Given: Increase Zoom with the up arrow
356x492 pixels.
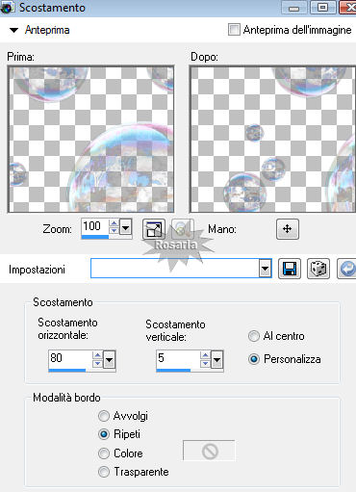Looking at the screenshot, I should (114, 223).
